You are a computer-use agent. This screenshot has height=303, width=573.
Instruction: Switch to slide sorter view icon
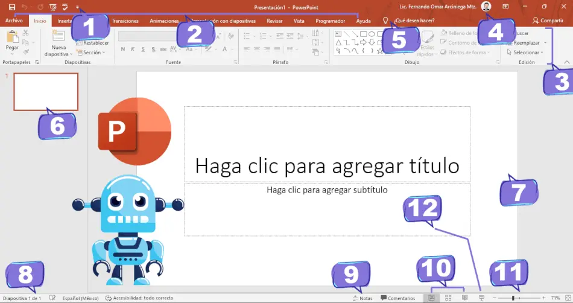[448, 298]
